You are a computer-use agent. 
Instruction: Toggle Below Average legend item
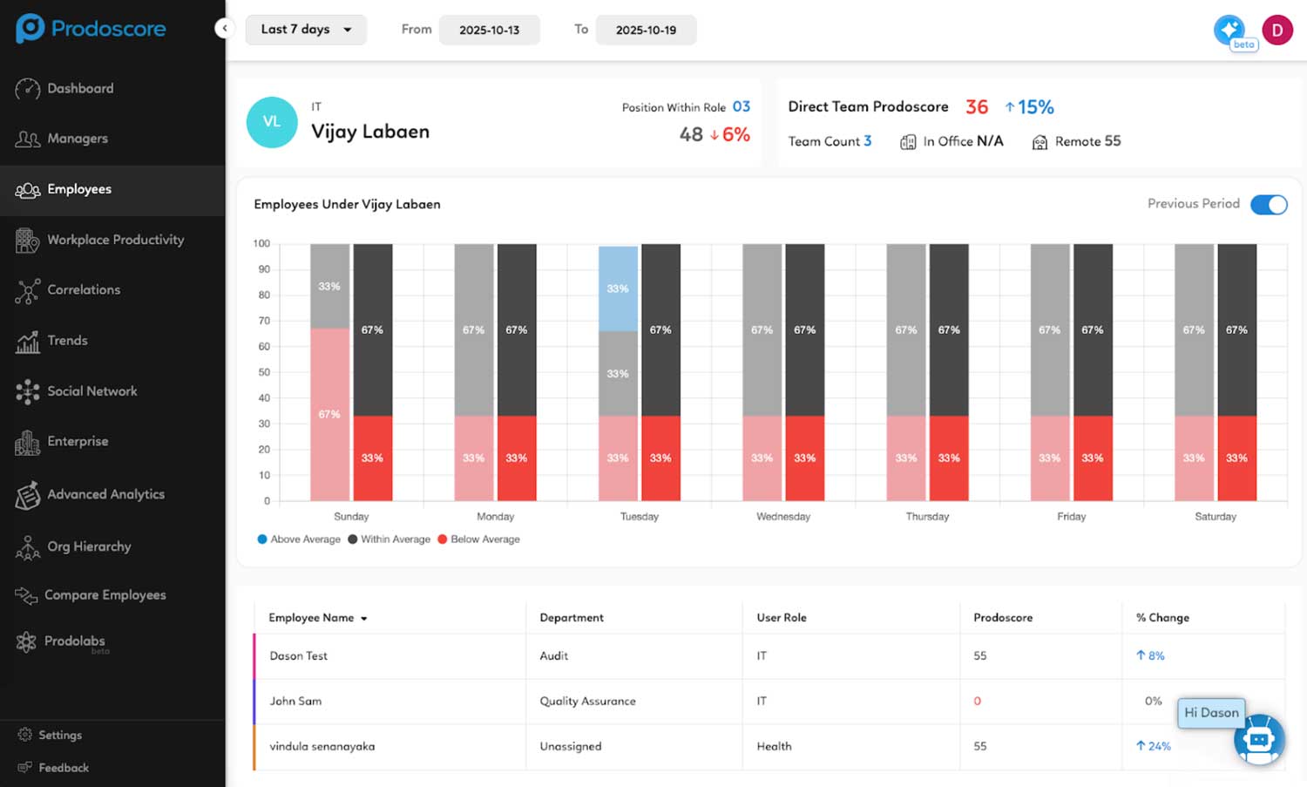[478, 539]
